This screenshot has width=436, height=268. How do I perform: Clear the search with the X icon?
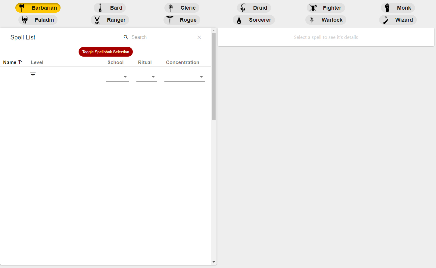pyautogui.click(x=199, y=37)
